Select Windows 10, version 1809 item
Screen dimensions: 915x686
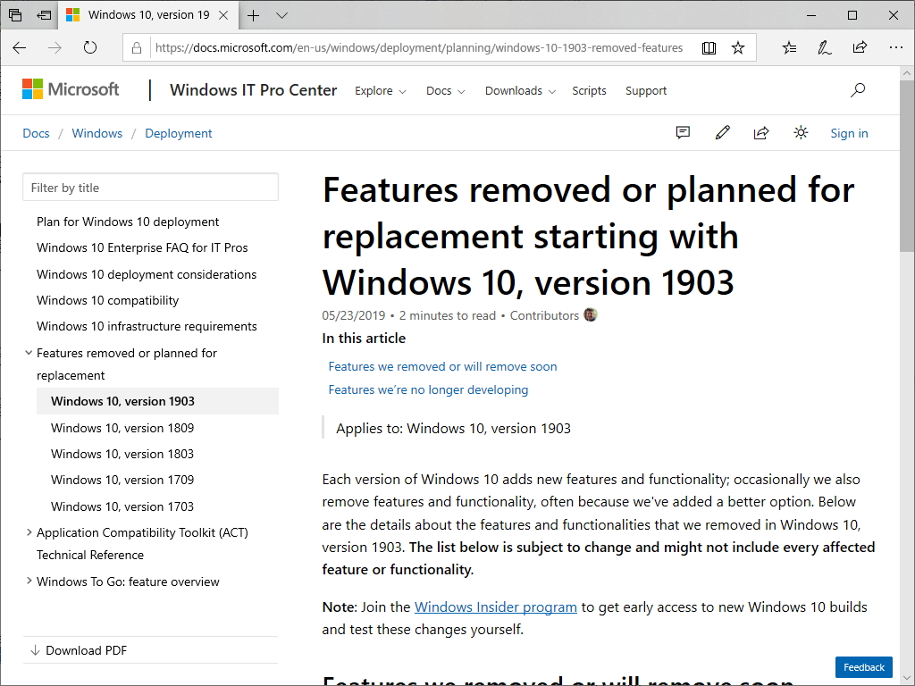122,428
